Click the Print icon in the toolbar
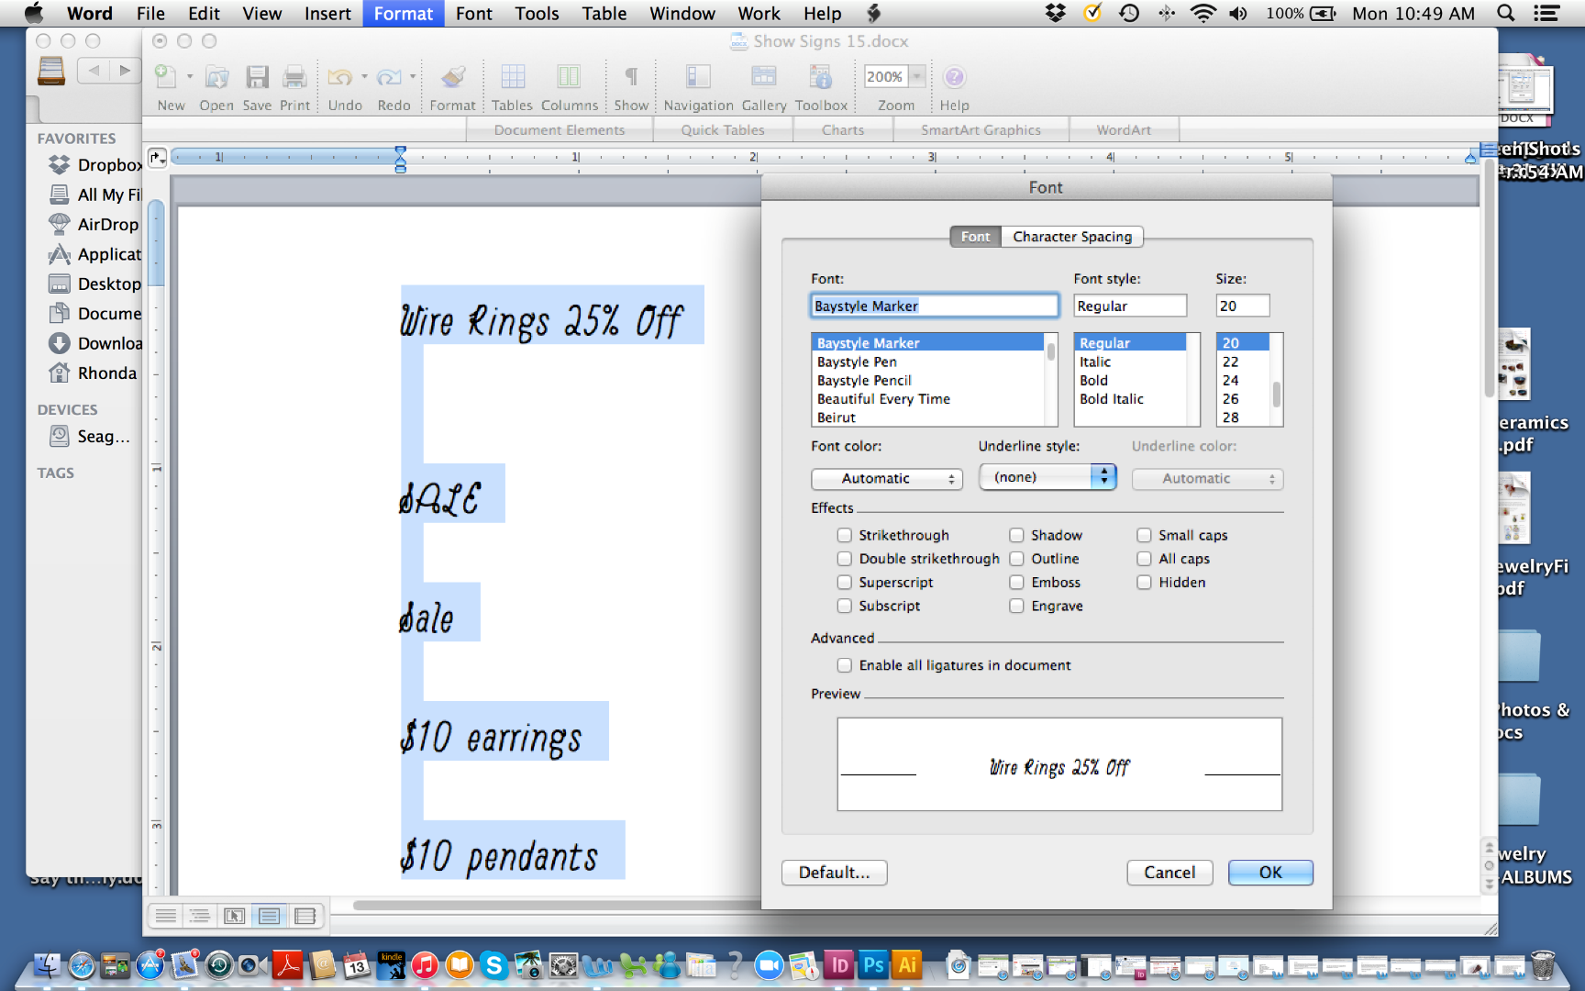 click(x=294, y=83)
